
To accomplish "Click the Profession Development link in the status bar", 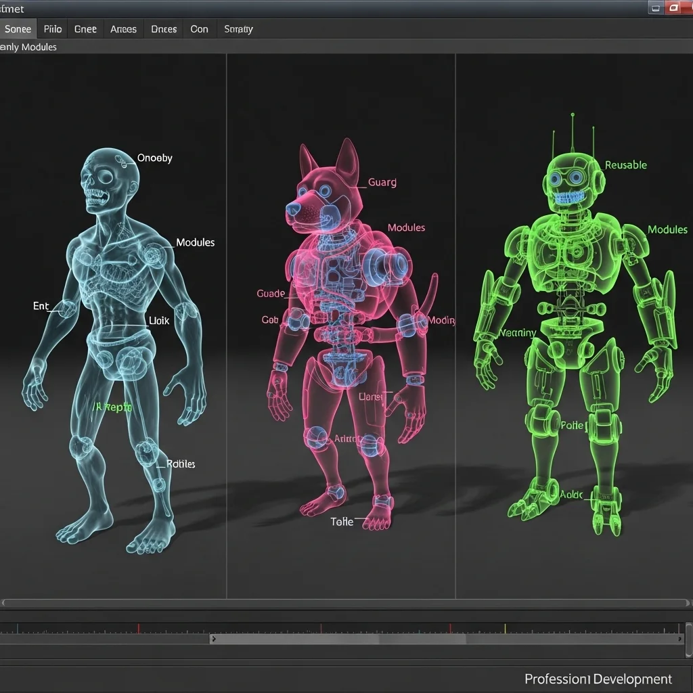I will (x=598, y=679).
